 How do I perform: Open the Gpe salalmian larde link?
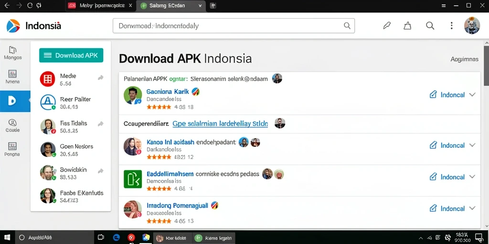220,123
